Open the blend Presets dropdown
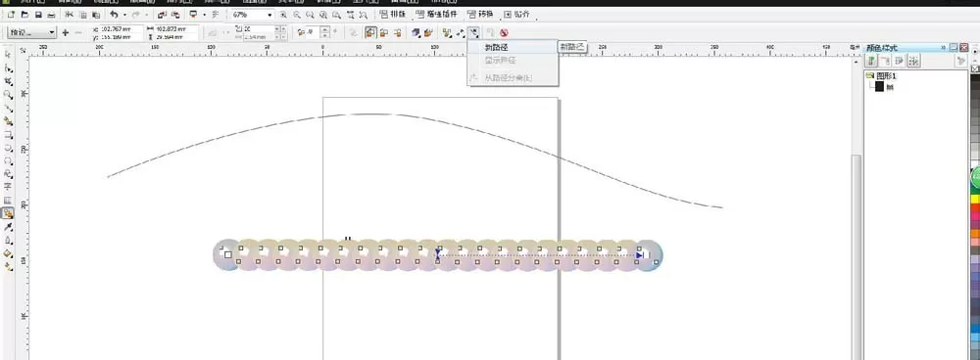This screenshot has width=980, height=360. pyautogui.click(x=31, y=32)
